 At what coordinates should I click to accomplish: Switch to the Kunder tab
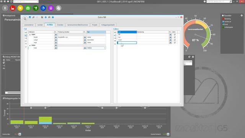point(40,25)
